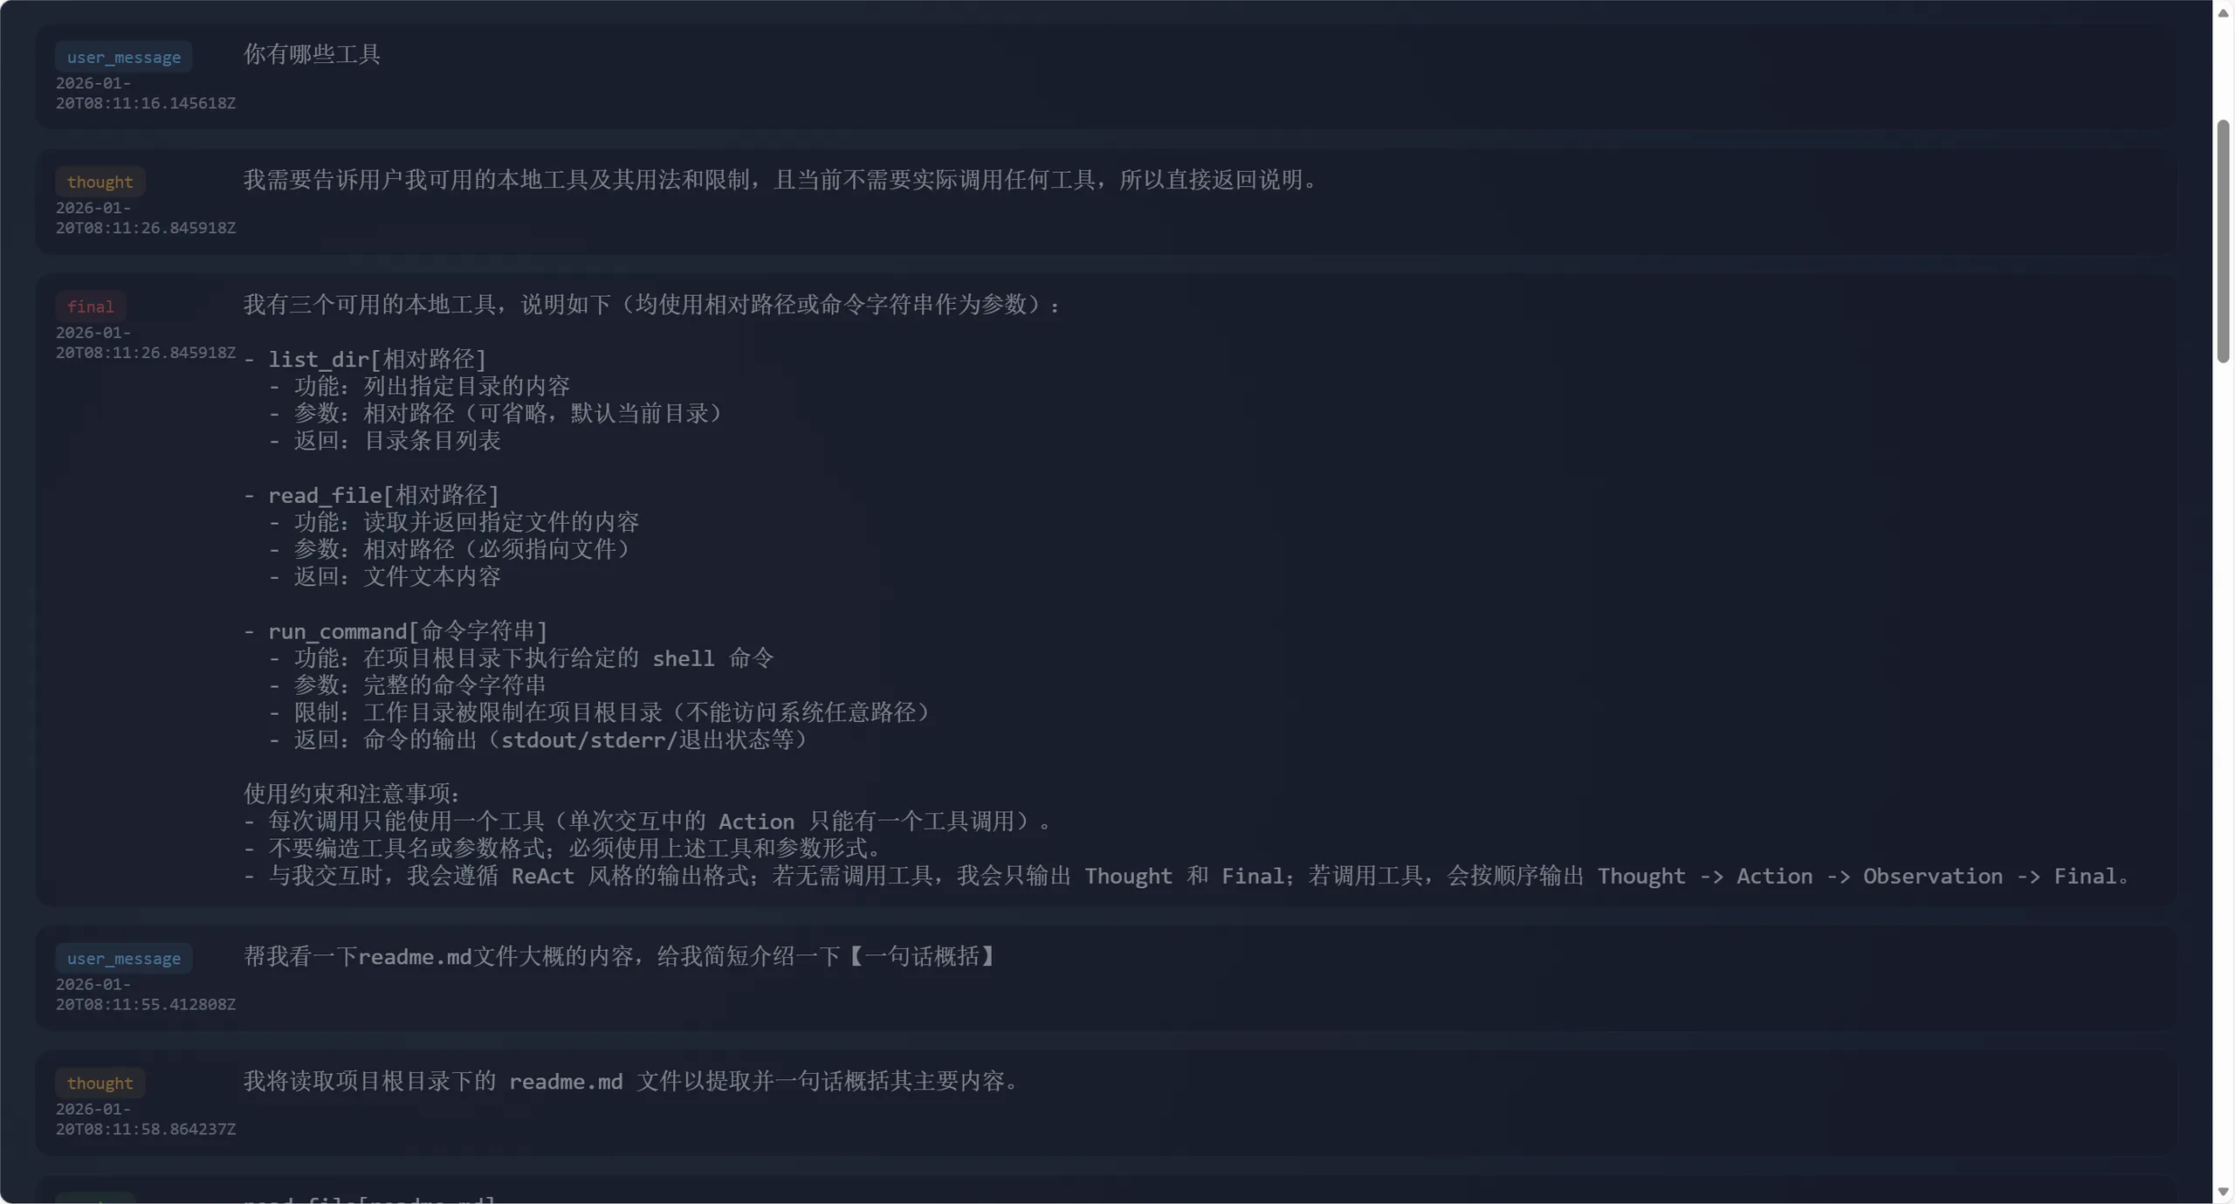This screenshot has width=2235, height=1204.
Task: Click the first thought timestamp 20T08:11:26.845918Z
Action: coord(146,228)
